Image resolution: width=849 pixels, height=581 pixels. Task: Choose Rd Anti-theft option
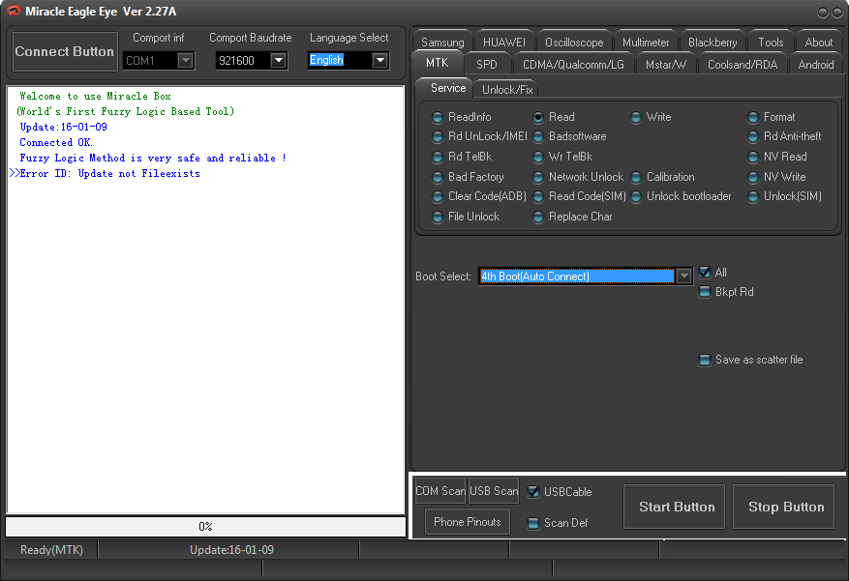784,136
